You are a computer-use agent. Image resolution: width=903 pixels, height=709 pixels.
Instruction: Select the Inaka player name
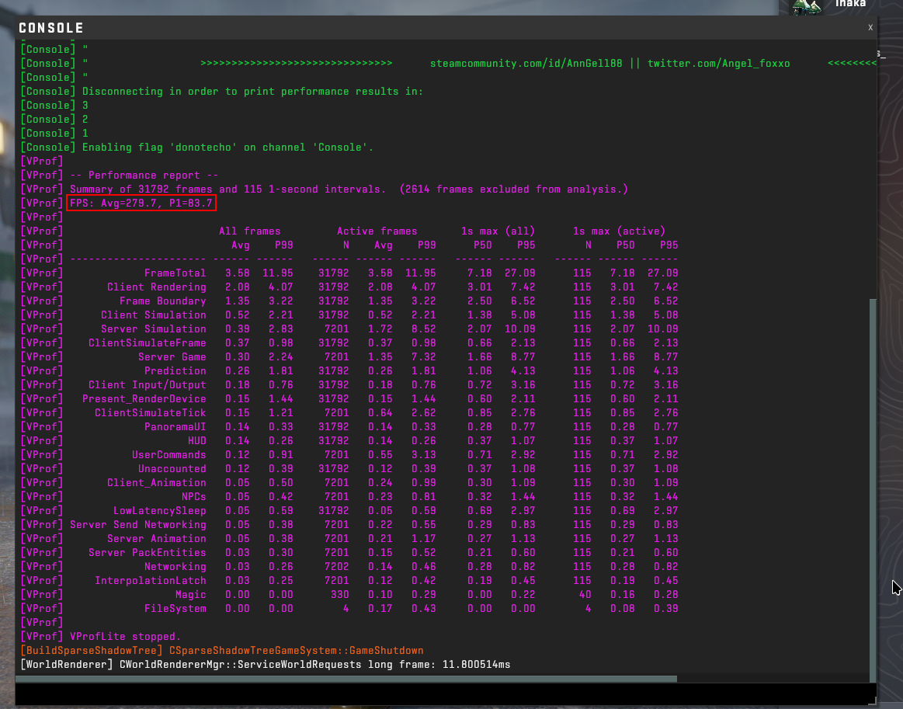pyautogui.click(x=850, y=4)
